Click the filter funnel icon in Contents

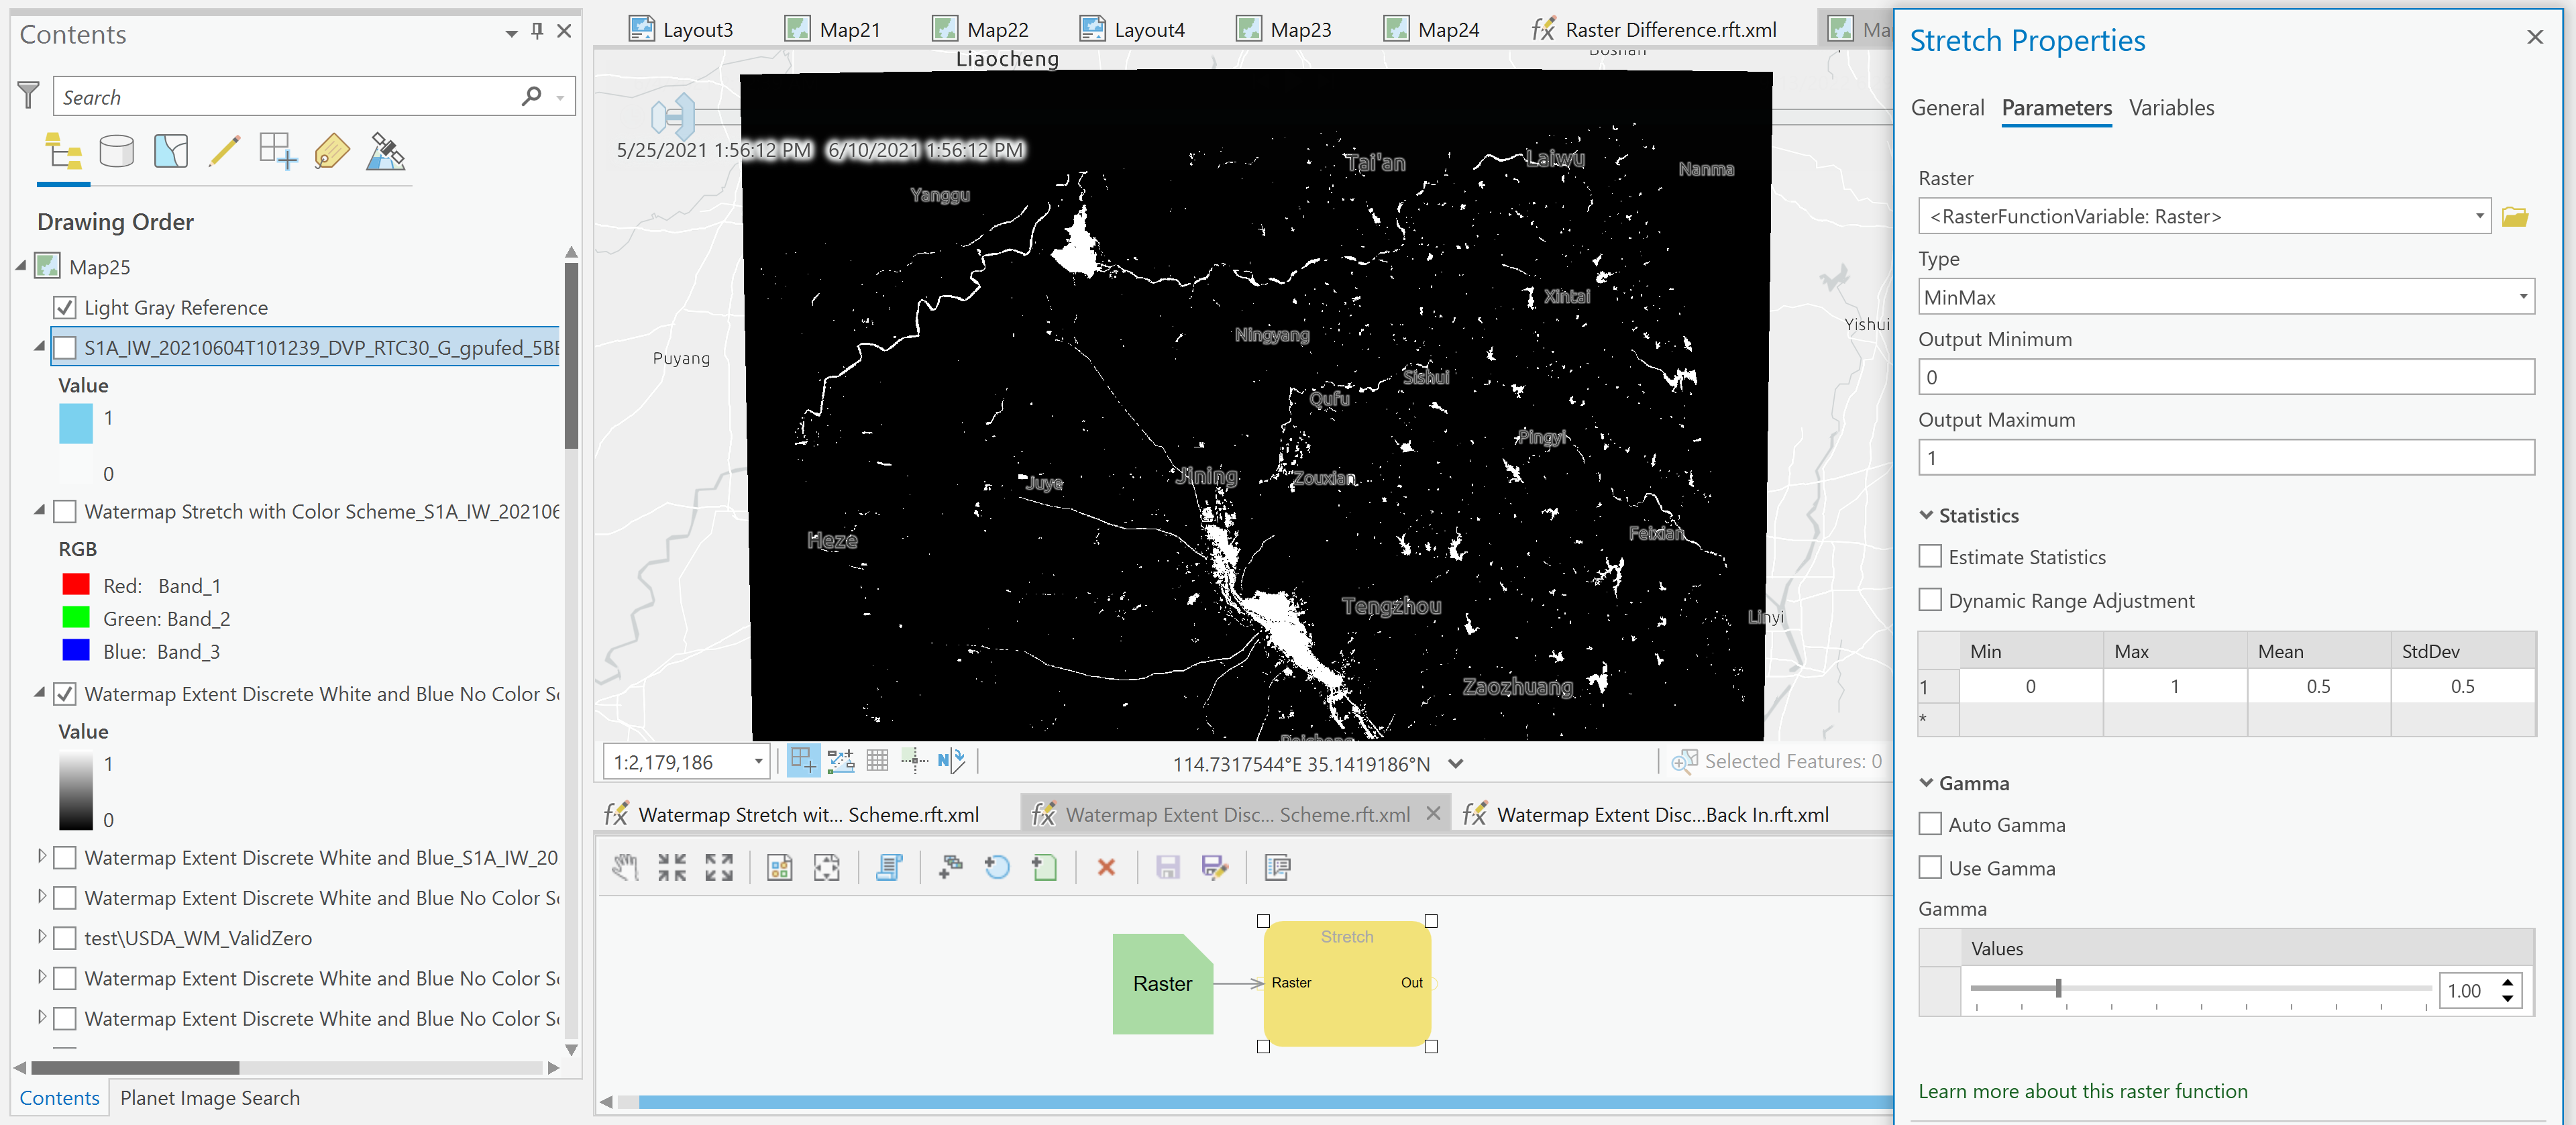click(29, 96)
